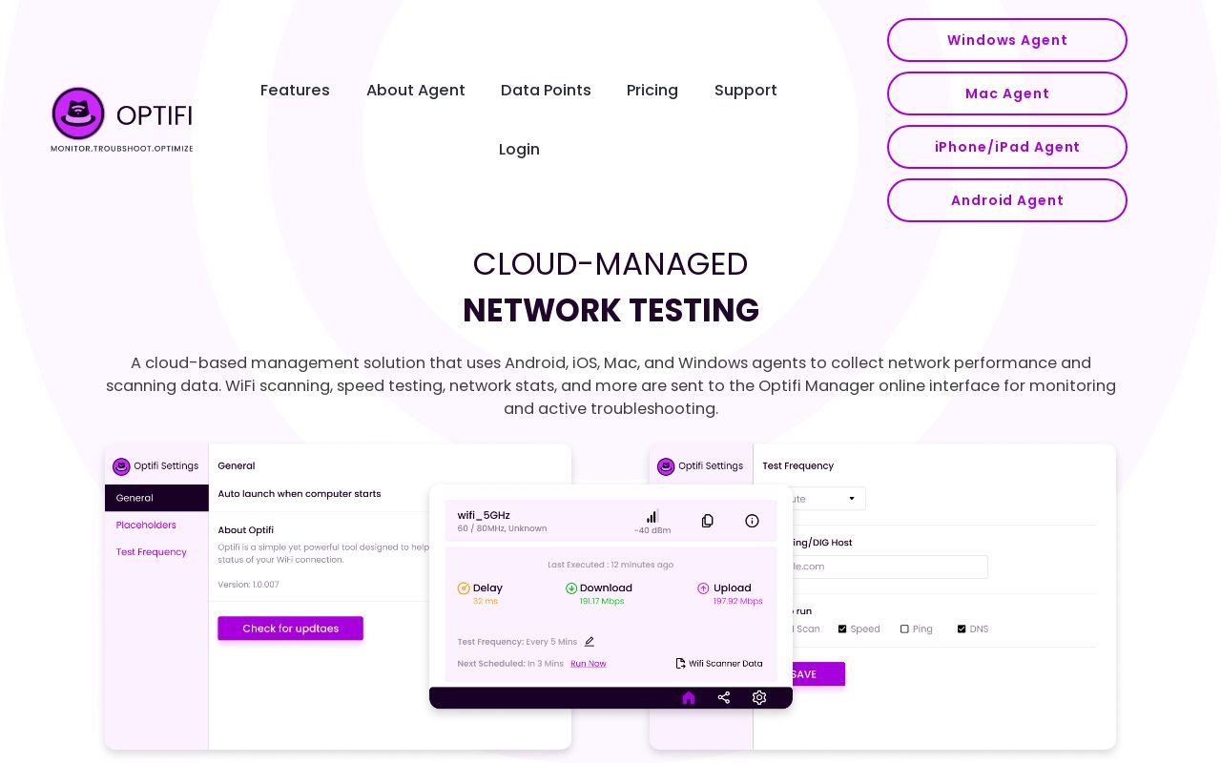Click the Optifi logo in the header

tap(122, 118)
